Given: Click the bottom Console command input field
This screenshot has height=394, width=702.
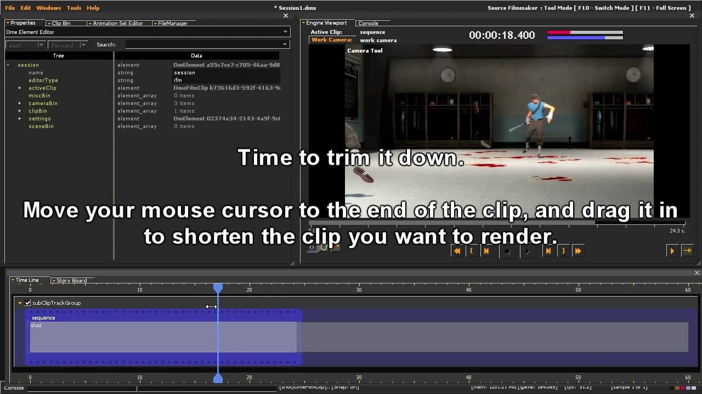Looking at the screenshot, I should (82, 389).
